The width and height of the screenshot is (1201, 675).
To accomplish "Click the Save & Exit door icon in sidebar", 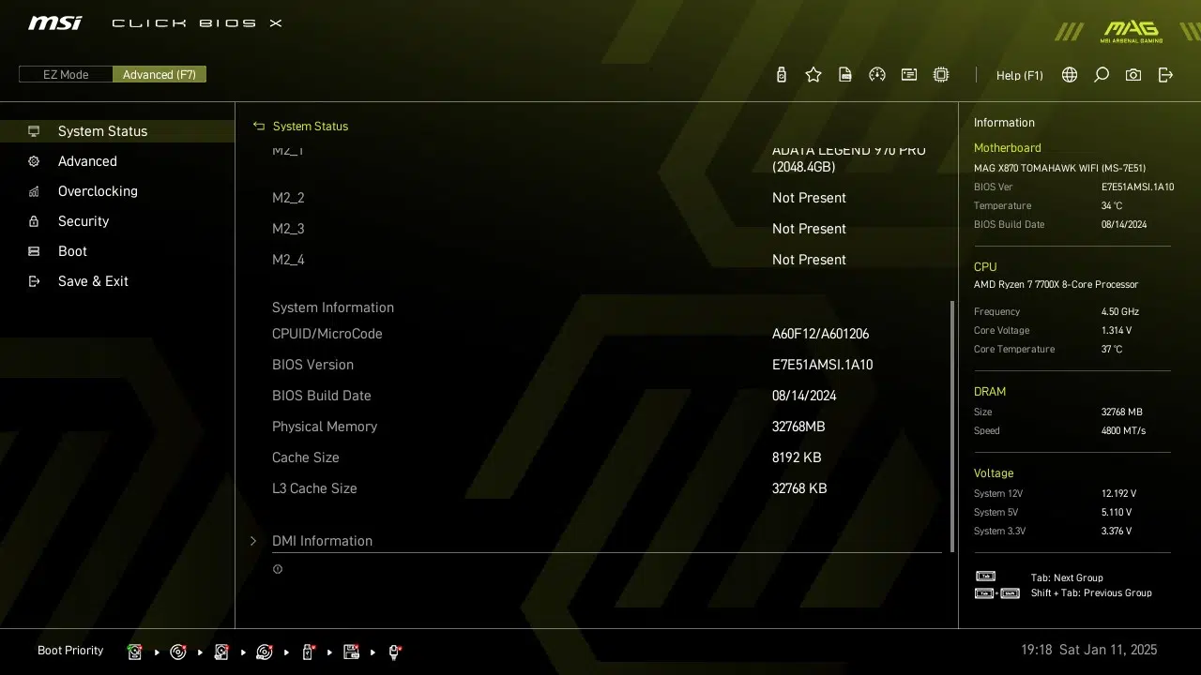I will (x=34, y=281).
